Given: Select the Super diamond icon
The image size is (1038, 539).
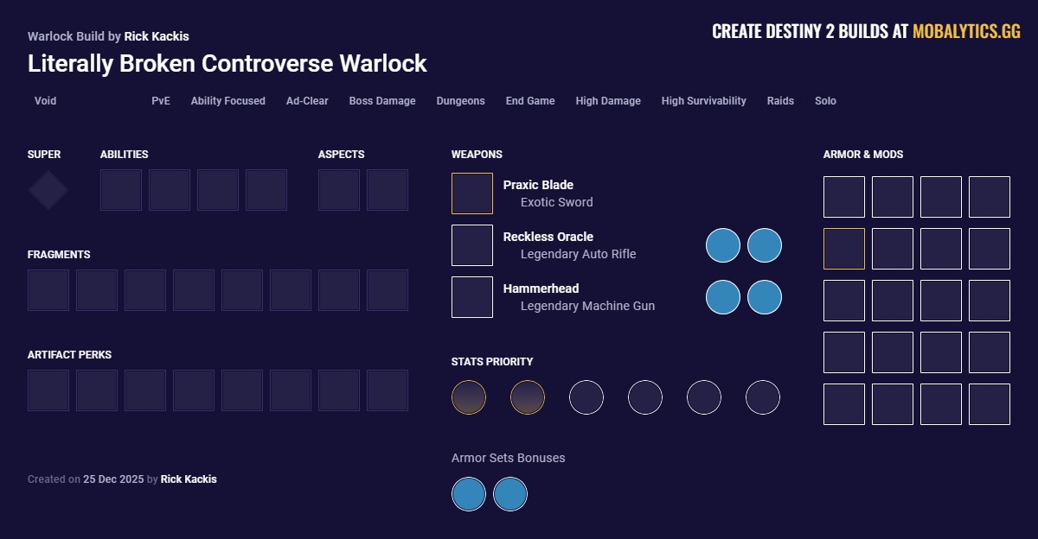Looking at the screenshot, I should click(48, 189).
